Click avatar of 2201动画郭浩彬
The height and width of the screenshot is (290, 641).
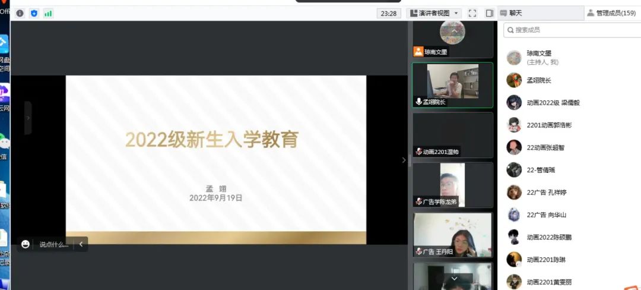[514, 125]
